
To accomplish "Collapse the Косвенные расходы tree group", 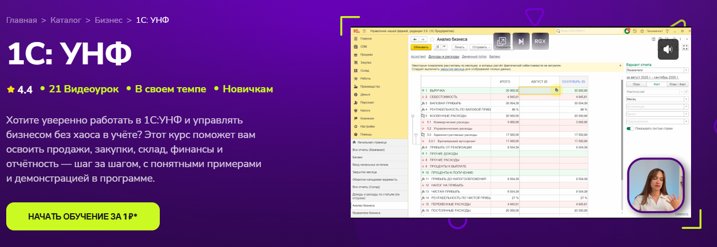I will click(x=413, y=116).
